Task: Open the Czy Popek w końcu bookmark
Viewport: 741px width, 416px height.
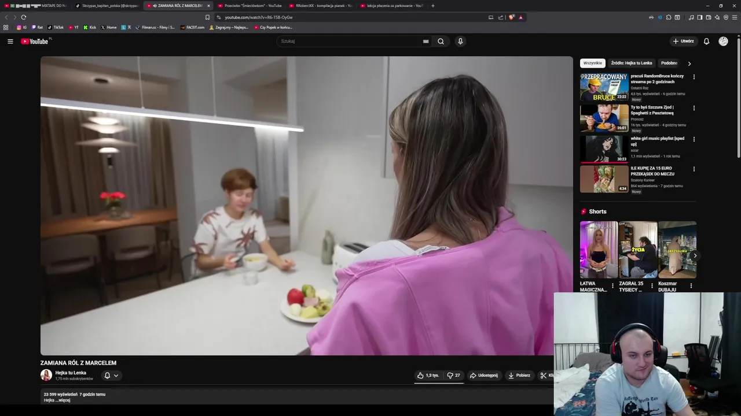Action: [273, 27]
